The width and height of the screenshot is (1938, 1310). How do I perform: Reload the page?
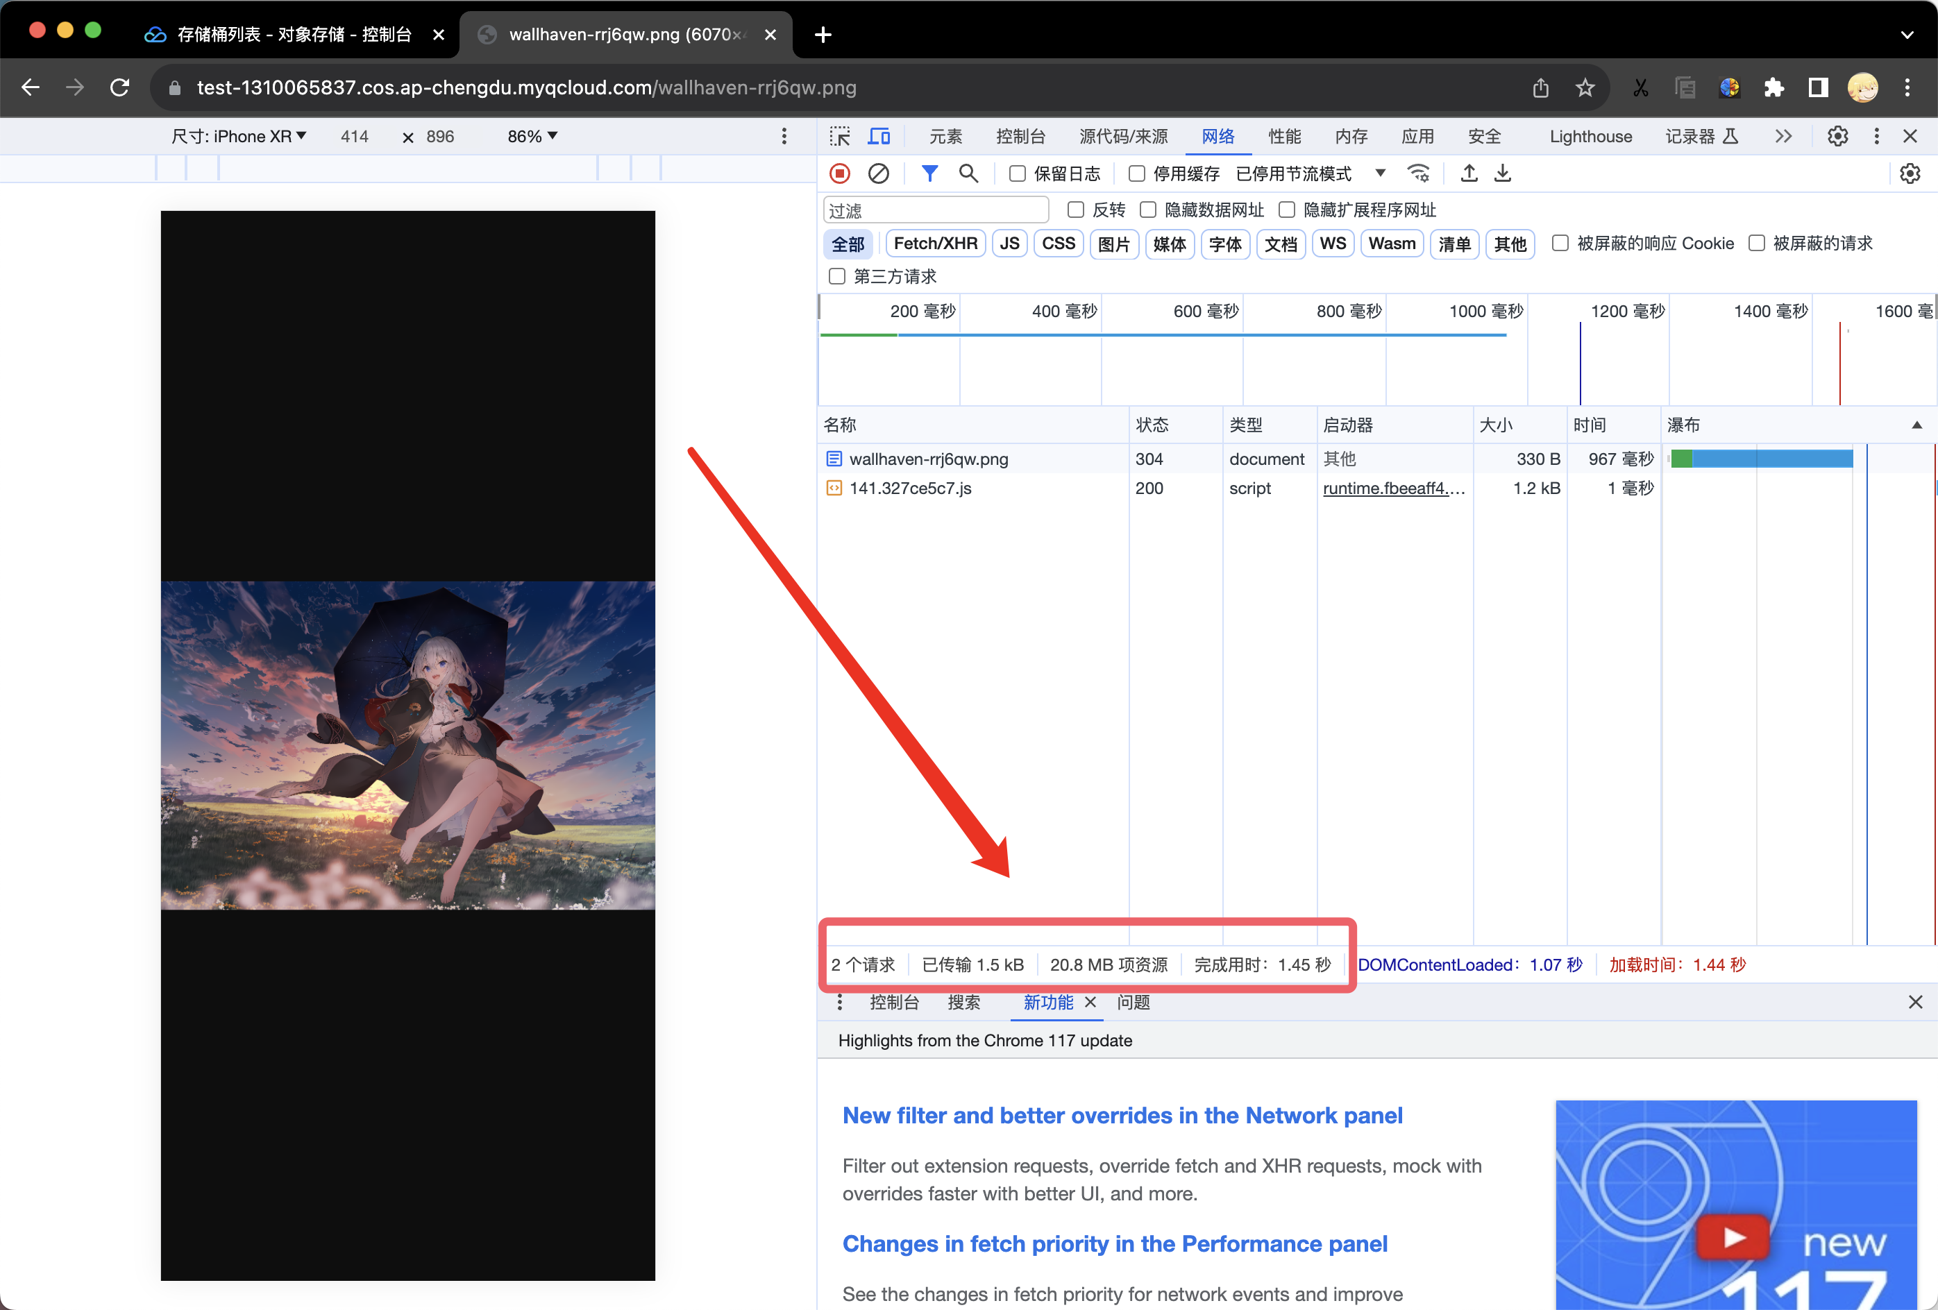[120, 87]
